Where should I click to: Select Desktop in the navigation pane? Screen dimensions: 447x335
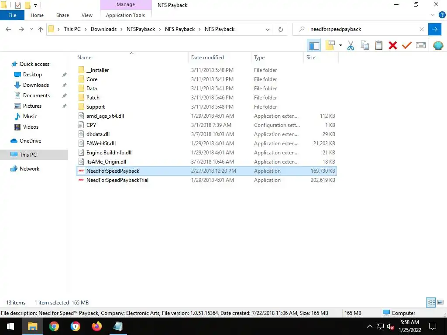click(32, 74)
